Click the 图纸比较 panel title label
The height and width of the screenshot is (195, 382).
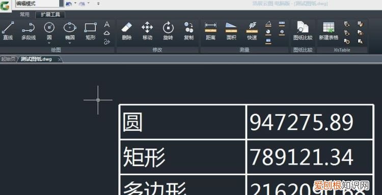303,50
